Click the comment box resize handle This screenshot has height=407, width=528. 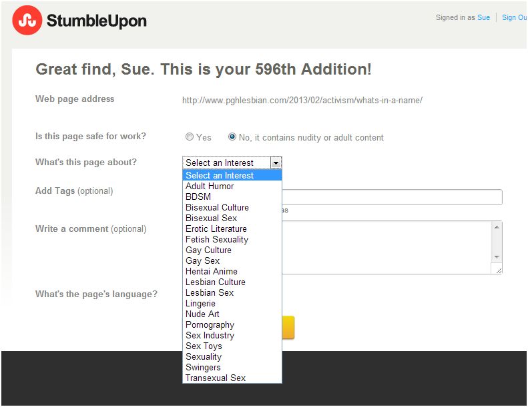[497, 269]
